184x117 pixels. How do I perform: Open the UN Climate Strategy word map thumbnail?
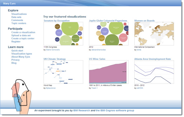click(x=63, y=72)
